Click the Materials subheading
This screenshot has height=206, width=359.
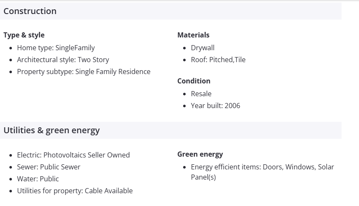[x=193, y=35]
